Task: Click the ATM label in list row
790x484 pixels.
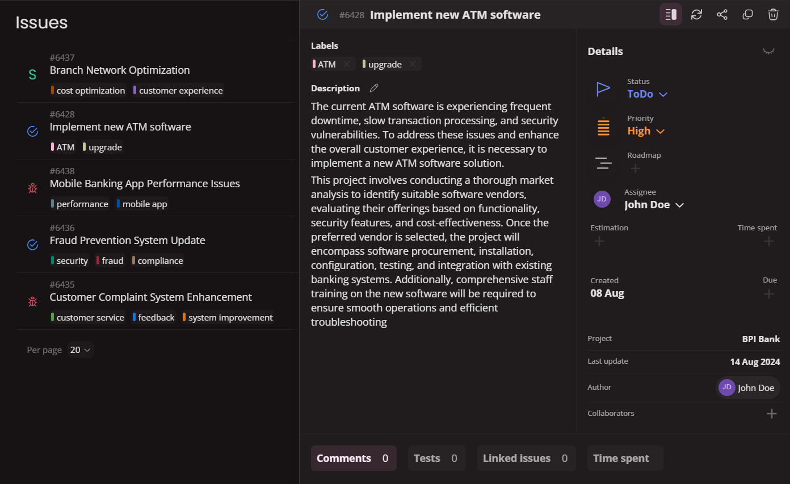Action: pyautogui.click(x=63, y=148)
